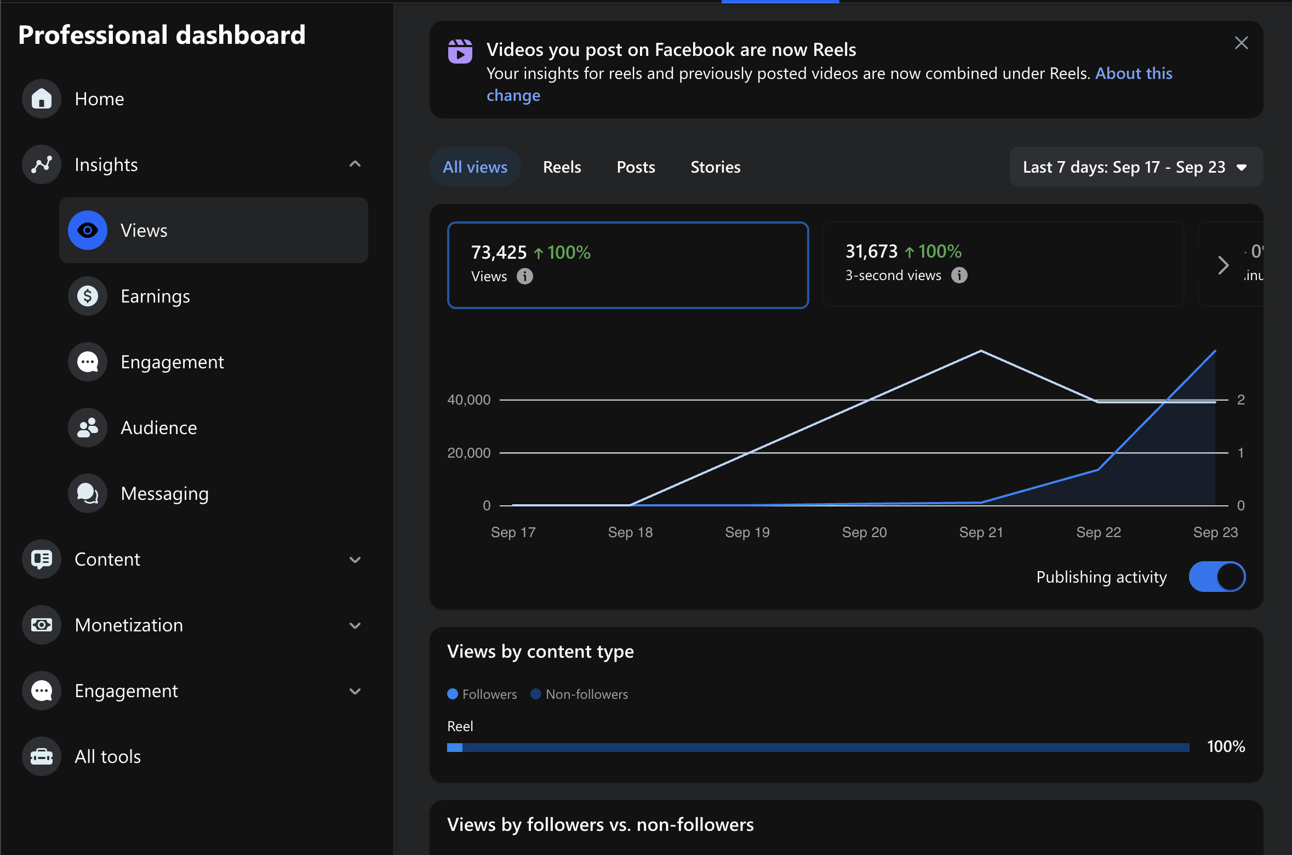Switch to the Stories tab
Screen dimensions: 1292x855
[715, 167]
